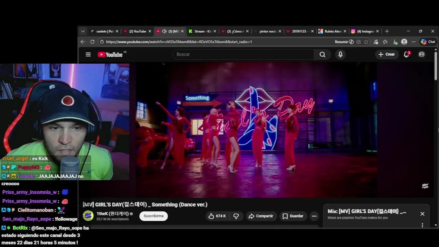Click the video player to pause
The height and width of the screenshot is (247, 439).
click(x=256, y=130)
